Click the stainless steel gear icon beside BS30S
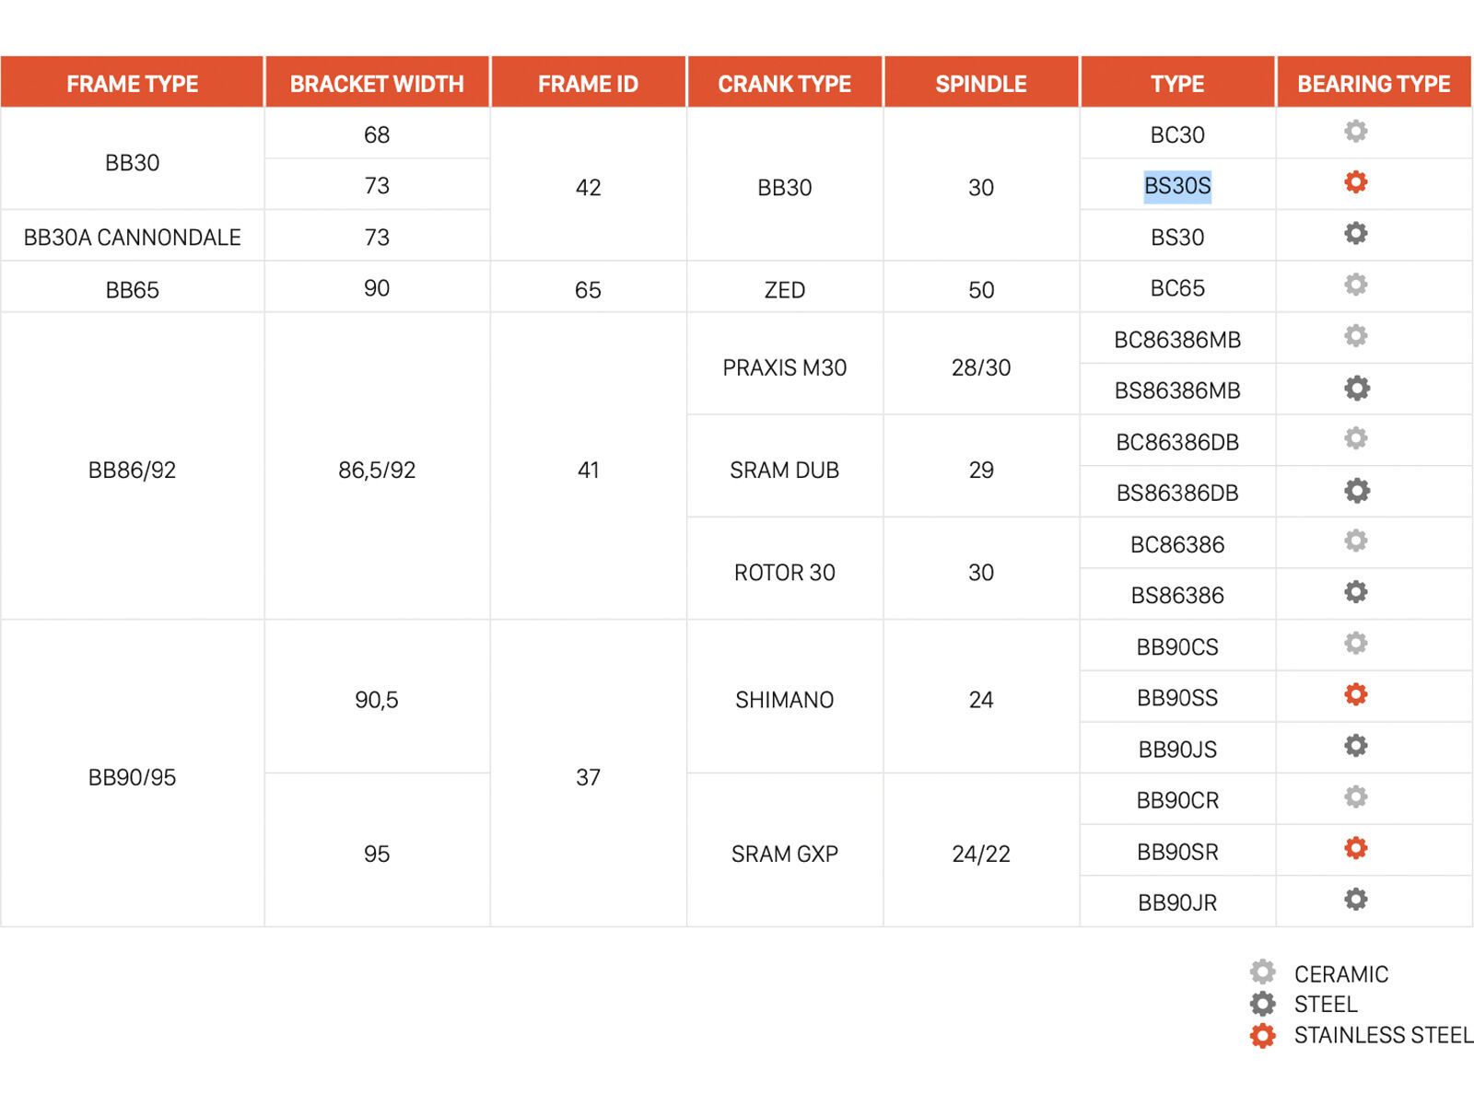Screen dimensions: 1474x1105 click(1355, 182)
